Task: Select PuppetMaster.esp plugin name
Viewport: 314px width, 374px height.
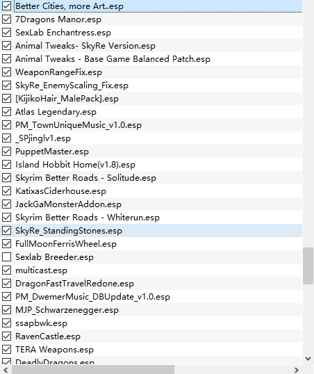Action: point(52,152)
